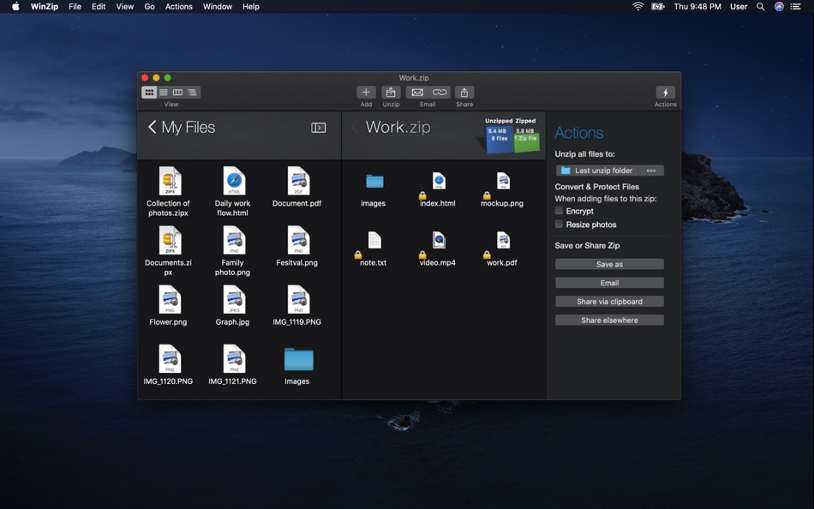
Task: Select icon grid view toggle
Action: pos(149,93)
